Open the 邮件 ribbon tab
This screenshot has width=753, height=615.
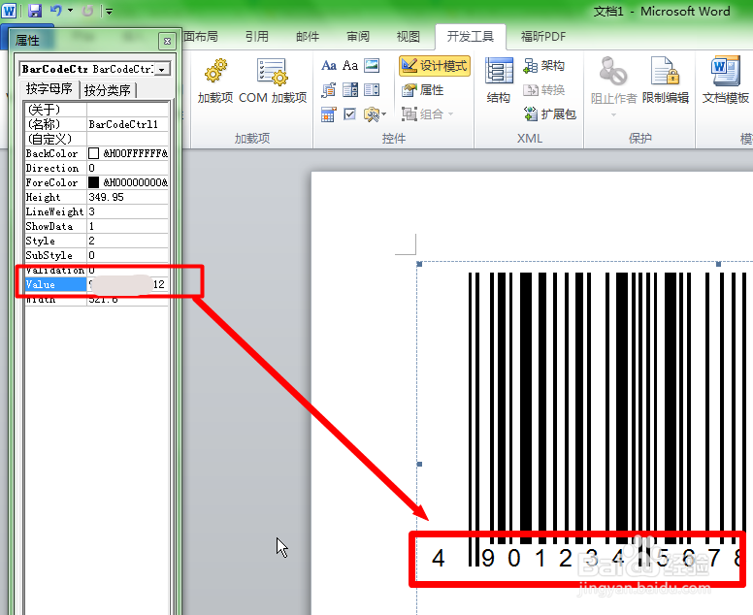point(308,37)
